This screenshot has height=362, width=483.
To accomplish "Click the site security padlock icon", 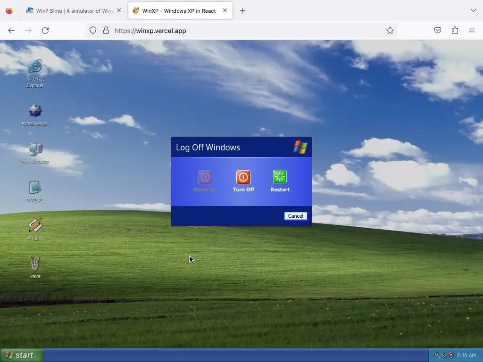I will [x=106, y=31].
